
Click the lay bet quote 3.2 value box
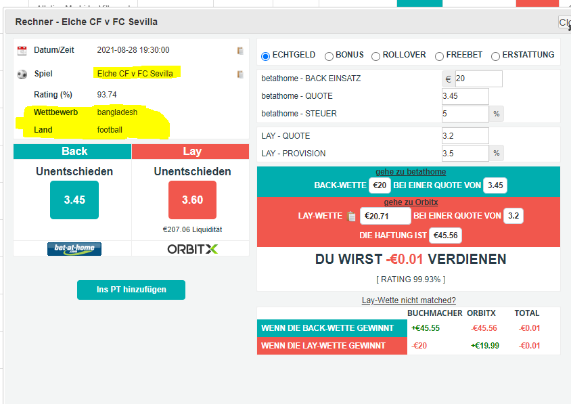click(513, 216)
